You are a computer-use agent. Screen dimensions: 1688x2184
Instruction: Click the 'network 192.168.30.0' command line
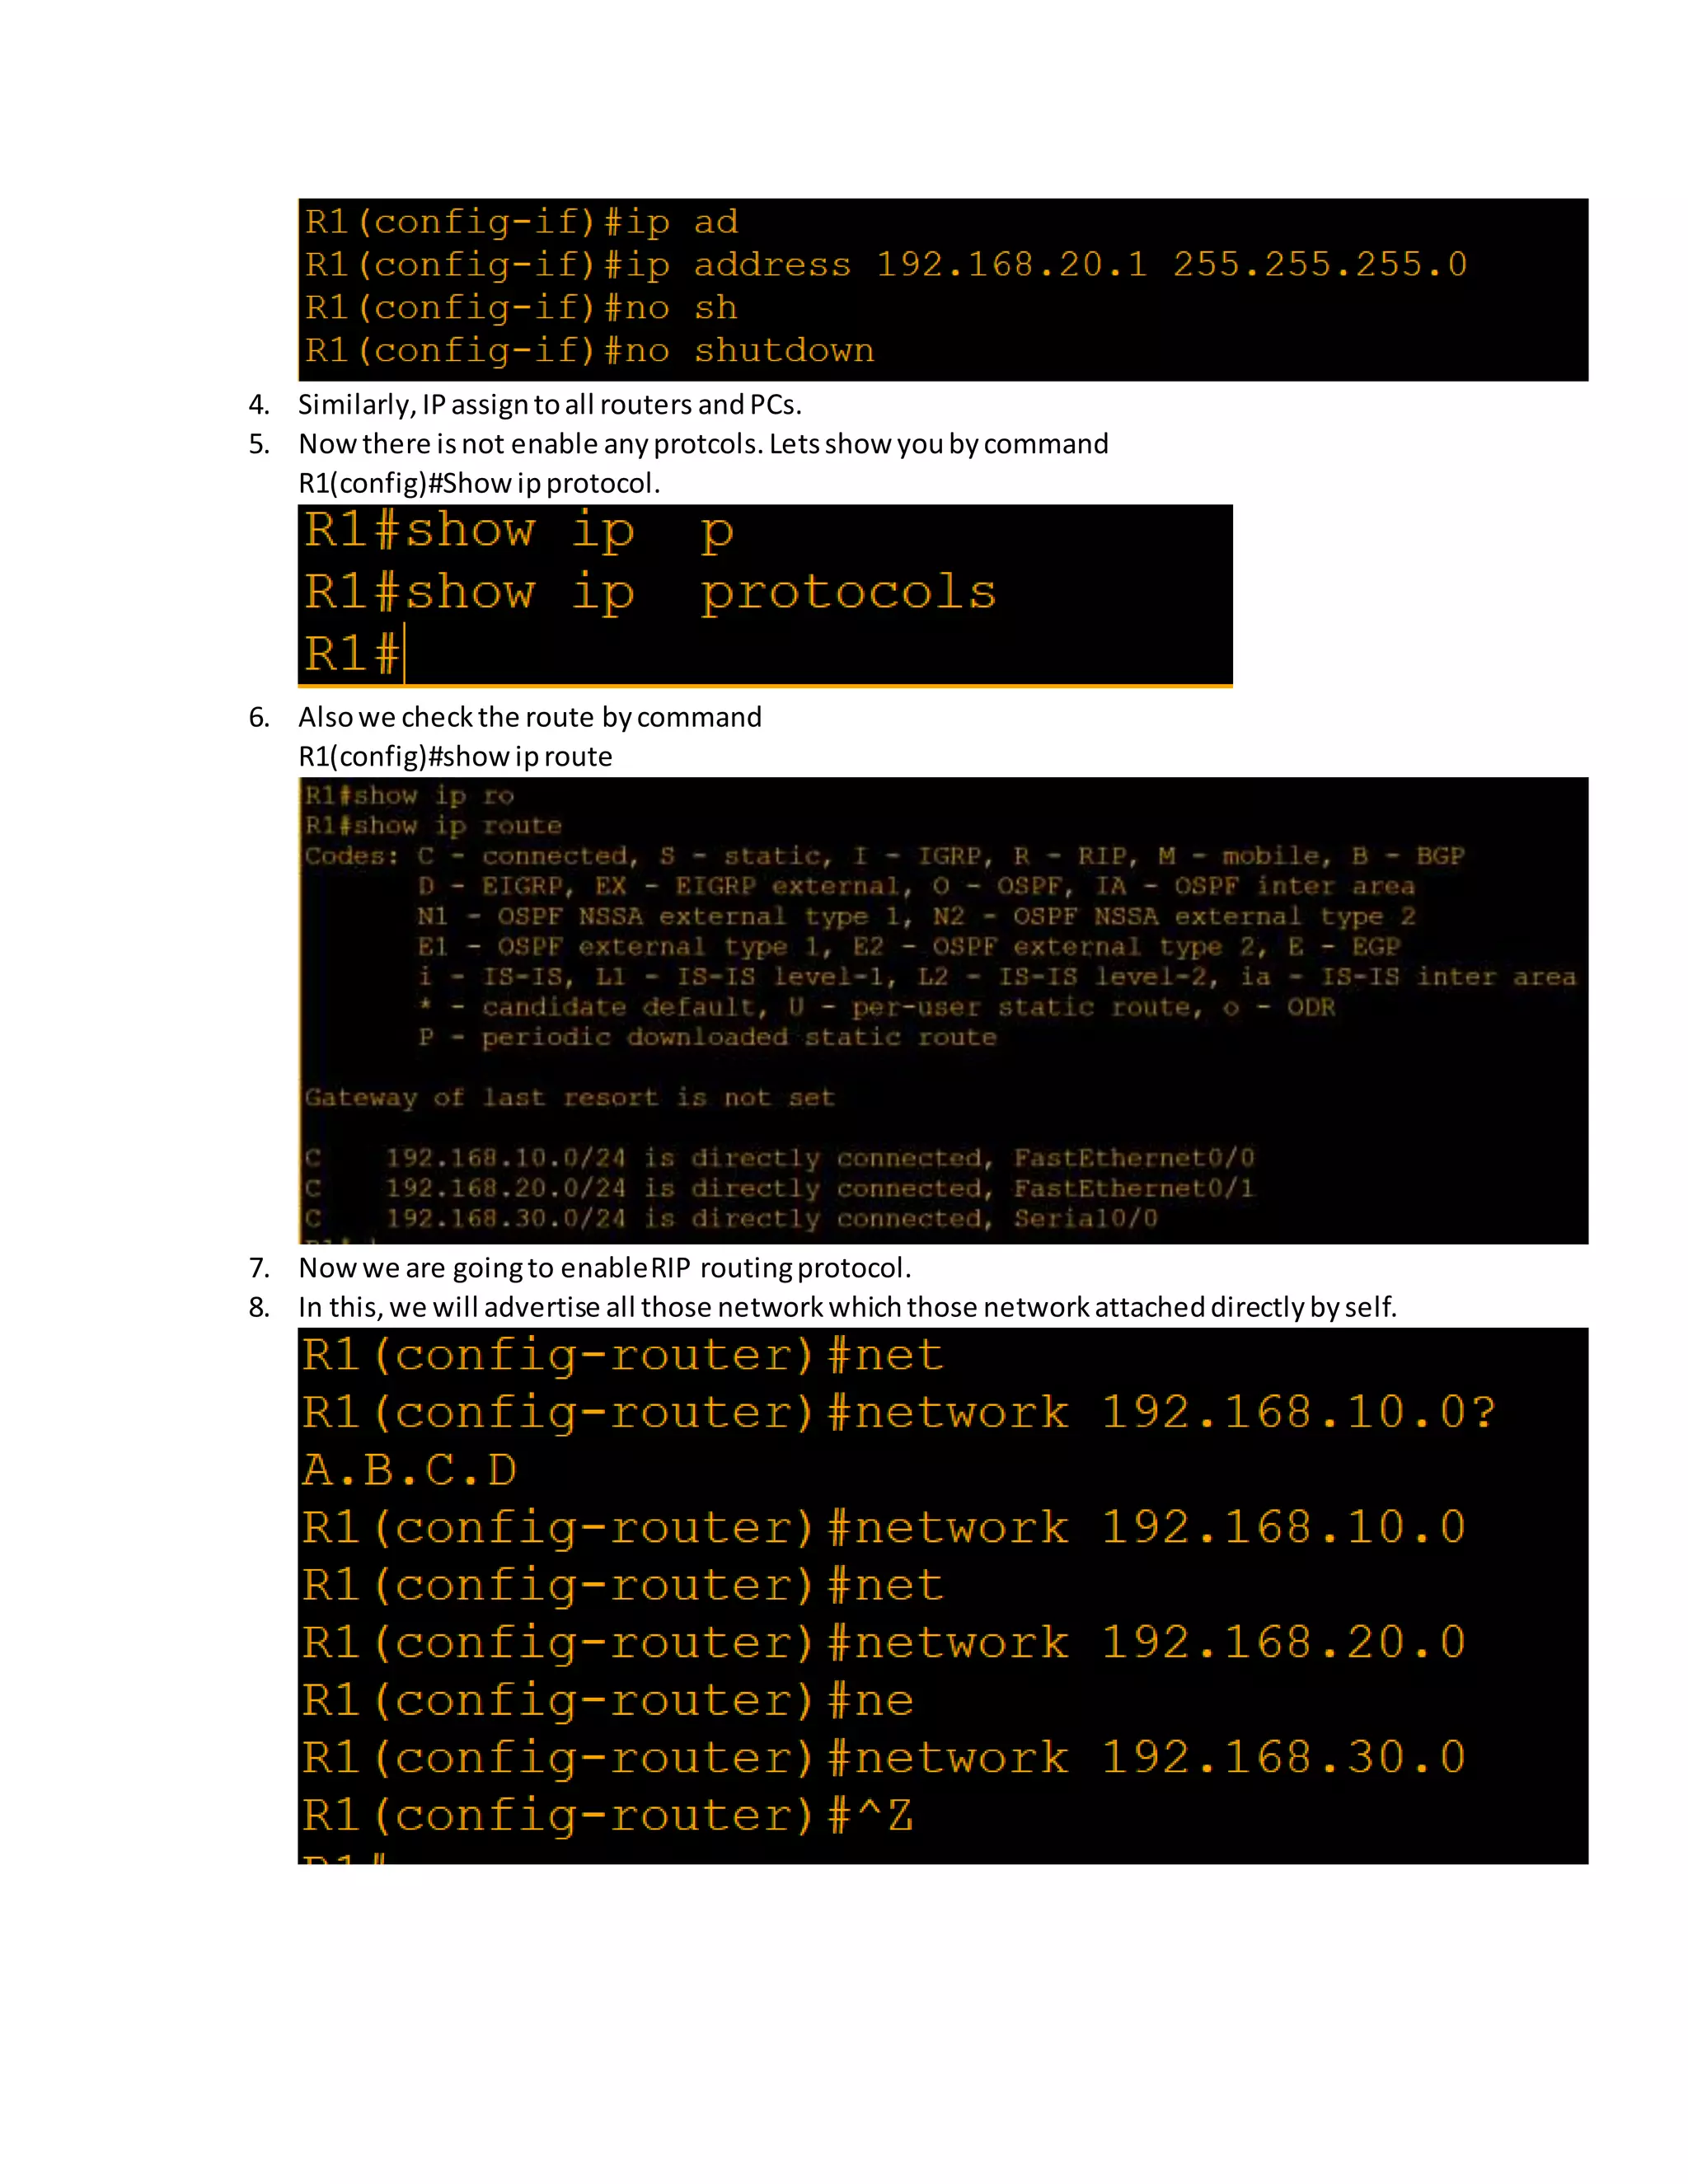click(x=884, y=1758)
